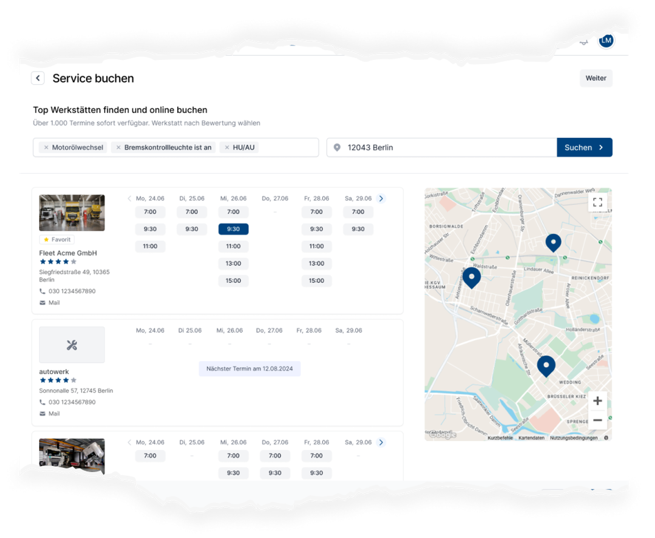Show next week for the third workshop
Image resolution: width=655 pixels, height=538 pixels.
(x=381, y=442)
